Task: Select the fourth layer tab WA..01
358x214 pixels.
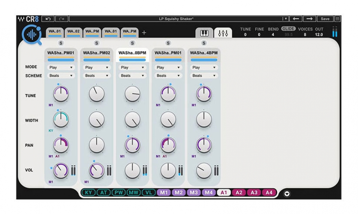Action: pyautogui.click(x=111, y=33)
